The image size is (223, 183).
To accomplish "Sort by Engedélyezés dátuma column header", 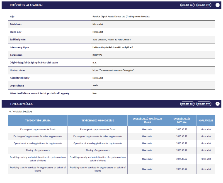I will pos(182,121).
